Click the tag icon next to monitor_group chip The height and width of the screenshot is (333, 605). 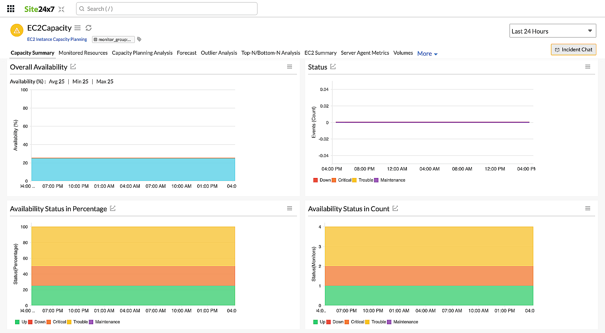click(139, 39)
